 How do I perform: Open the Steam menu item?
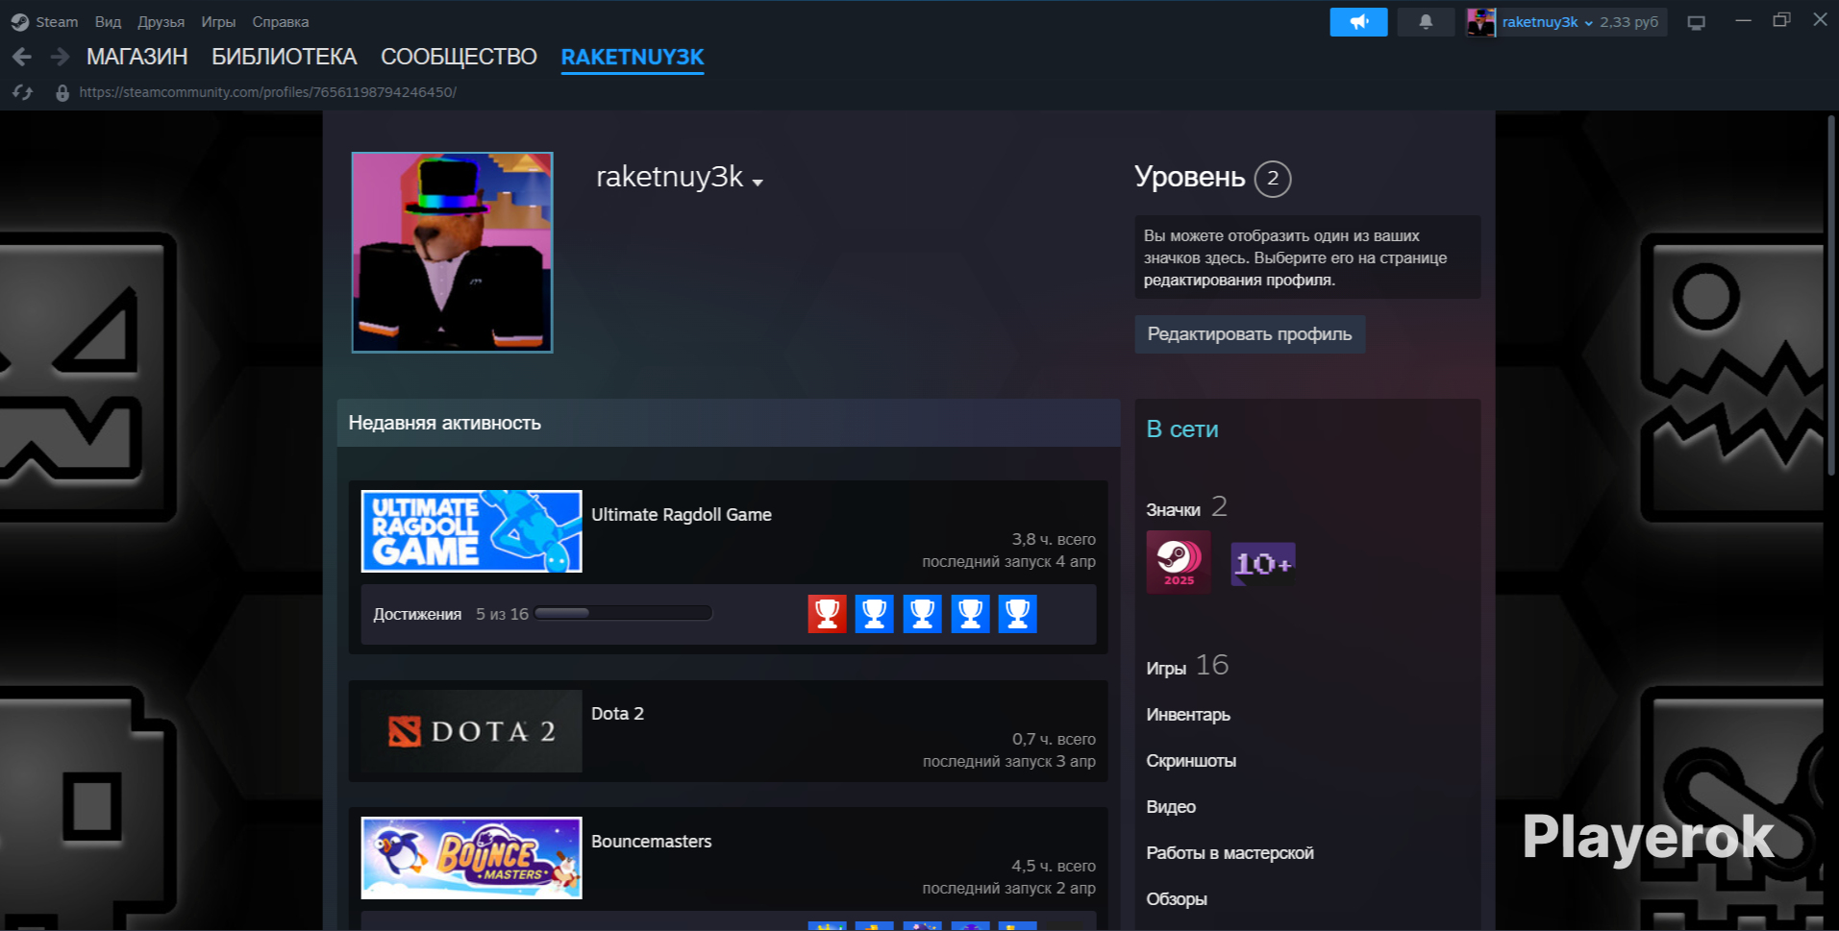point(57,22)
